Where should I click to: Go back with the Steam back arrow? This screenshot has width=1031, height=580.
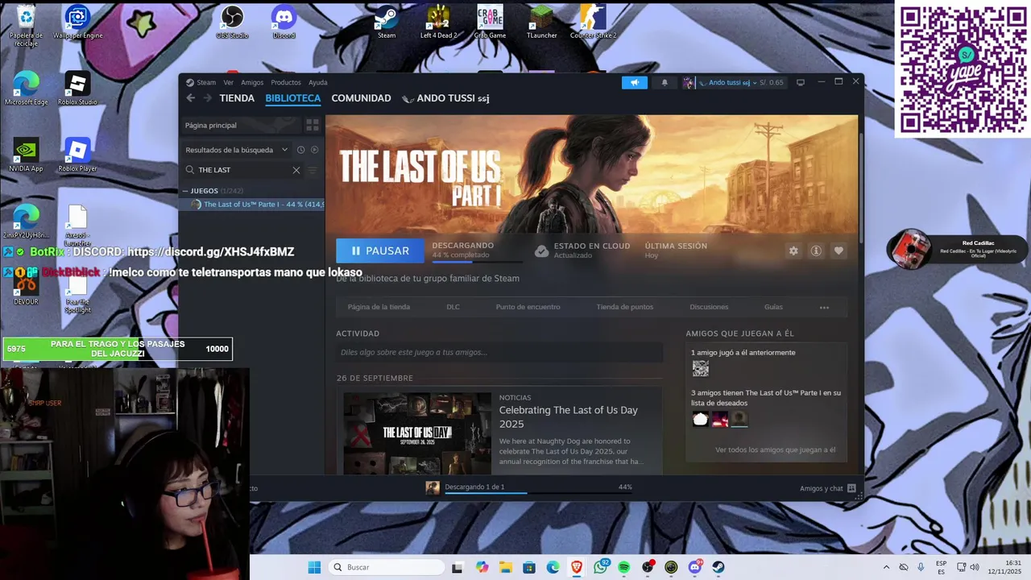[x=191, y=98]
